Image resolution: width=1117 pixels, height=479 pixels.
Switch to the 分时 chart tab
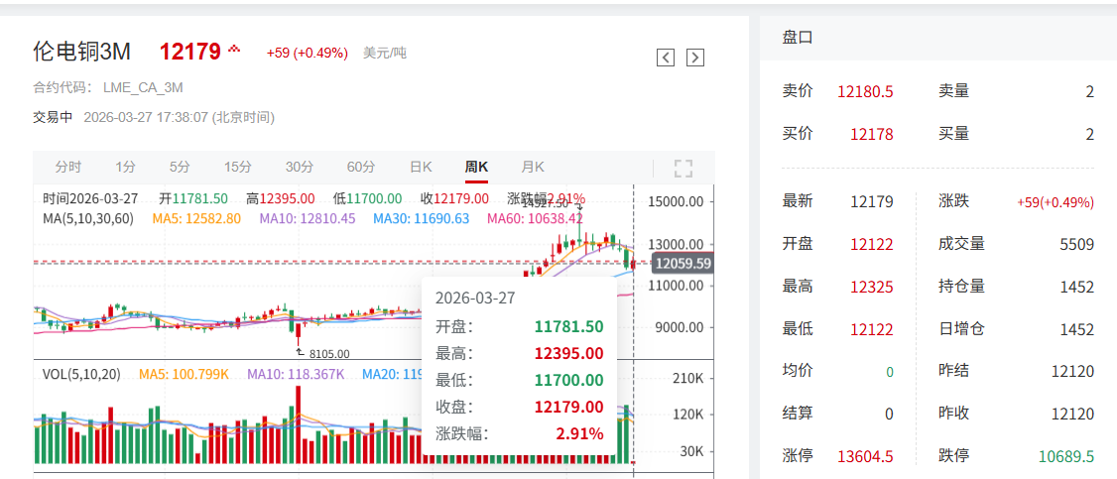68,167
